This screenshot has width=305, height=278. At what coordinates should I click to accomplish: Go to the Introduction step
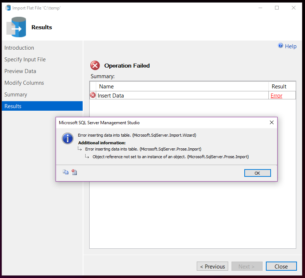[x=19, y=48]
